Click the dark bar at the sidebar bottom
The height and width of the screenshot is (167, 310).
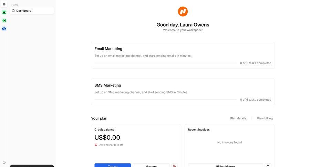tap(32, 166)
